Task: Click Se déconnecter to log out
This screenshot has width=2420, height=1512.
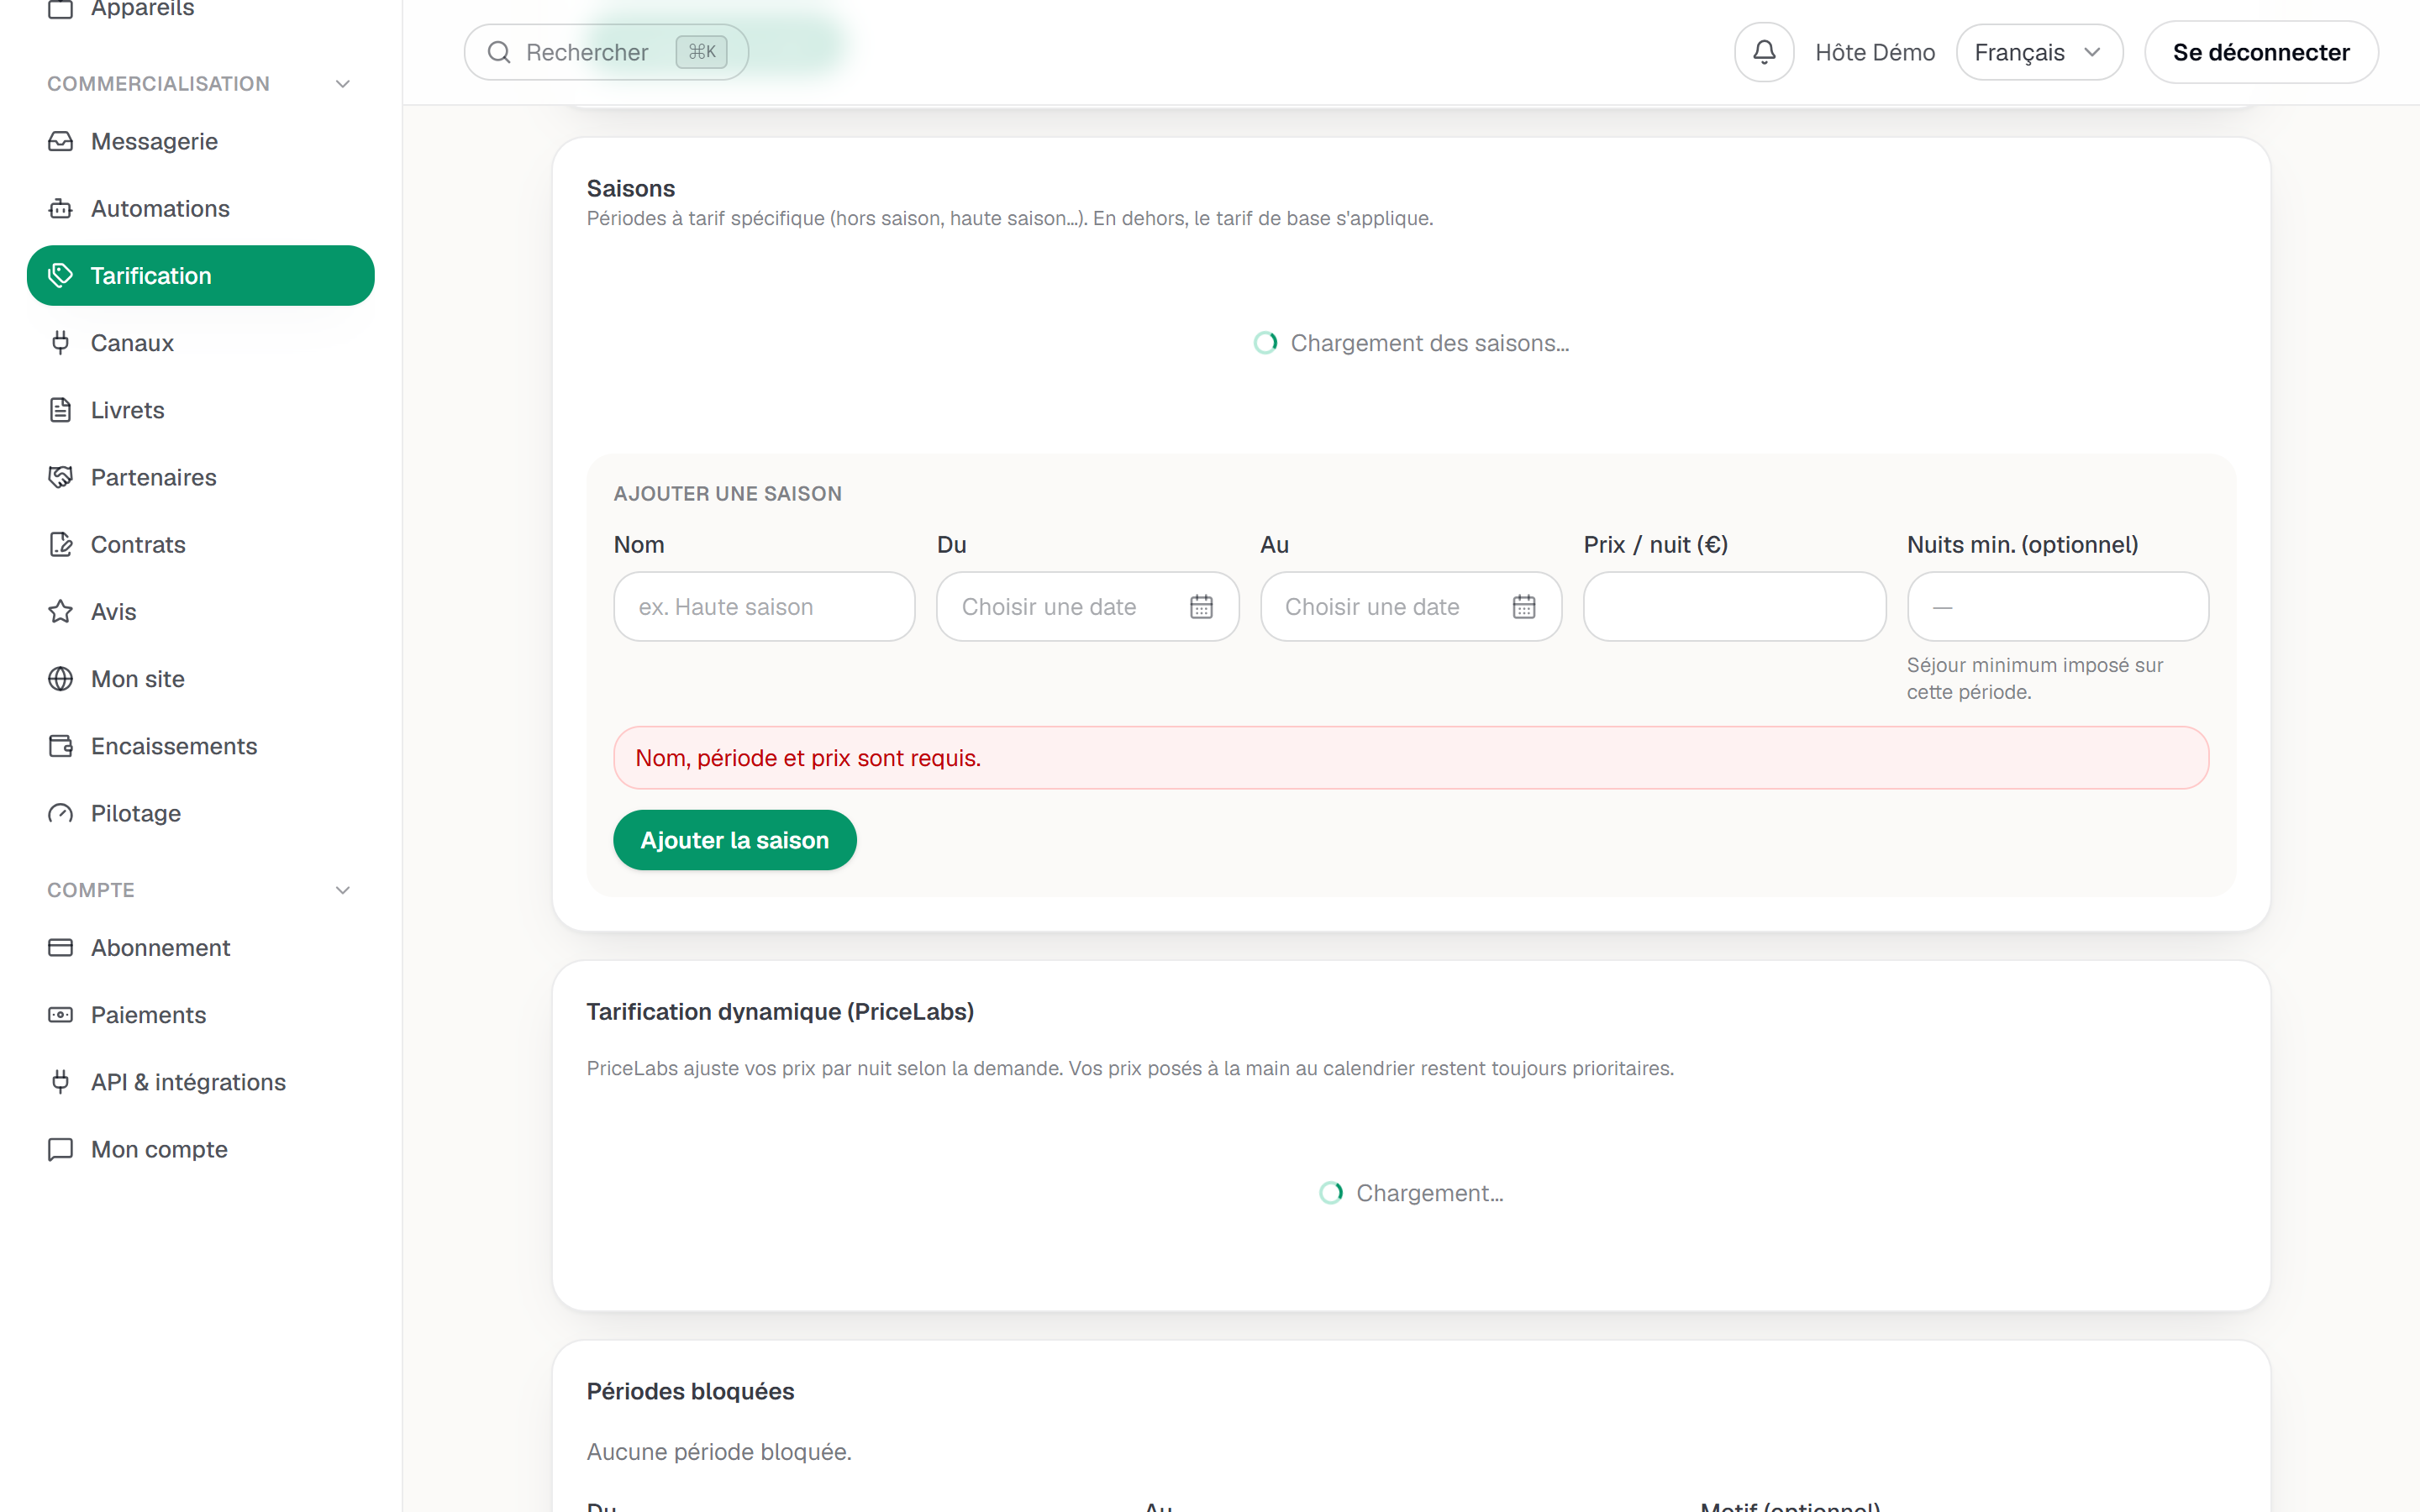Action: pos(2261,52)
